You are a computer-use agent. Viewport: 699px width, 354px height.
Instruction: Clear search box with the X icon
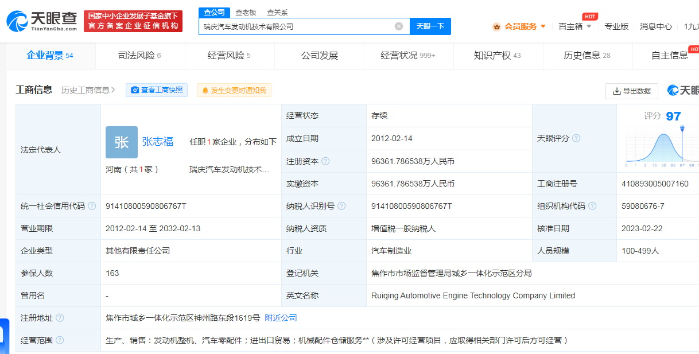tap(399, 26)
